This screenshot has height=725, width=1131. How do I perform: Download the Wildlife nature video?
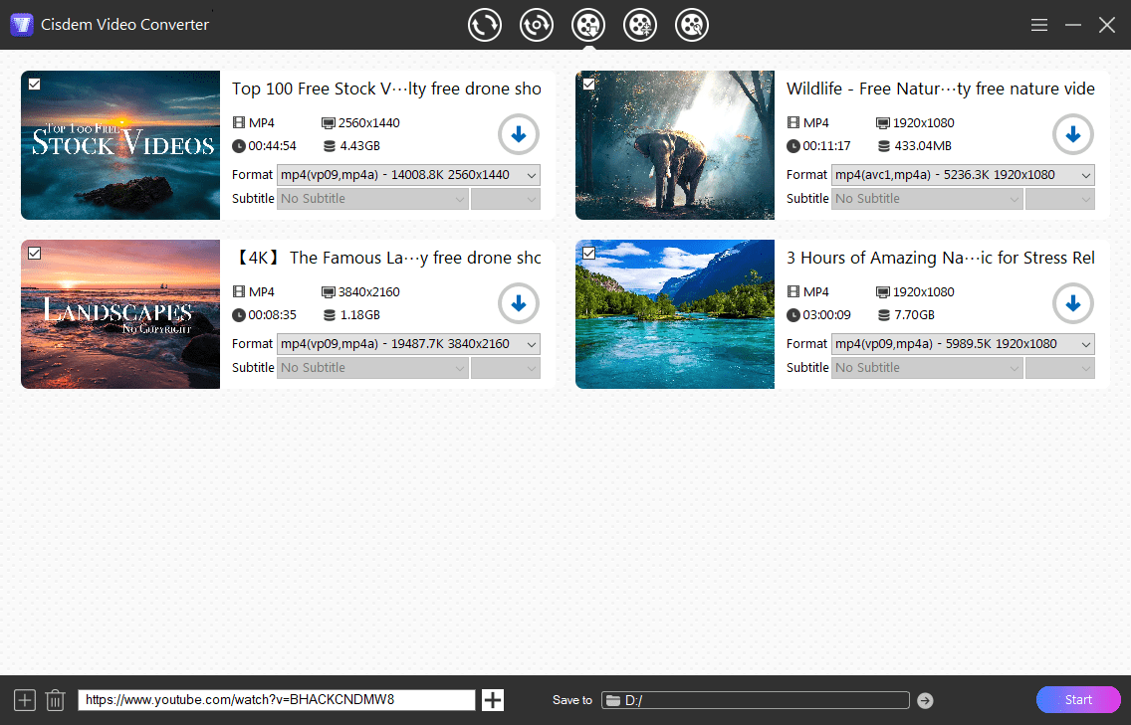click(1072, 134)
